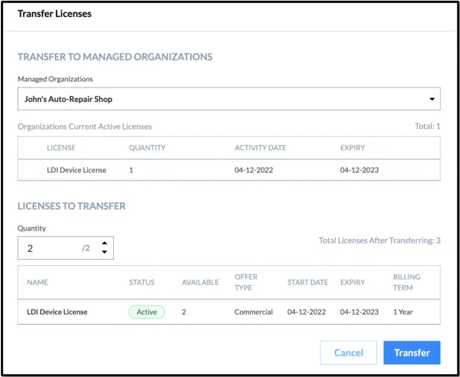The height and width of the screenshot is (377, 460).
Task: Expand the dropdown arrow beside John's Auto-Repair Shop
Action: click(x=432, y=98)
